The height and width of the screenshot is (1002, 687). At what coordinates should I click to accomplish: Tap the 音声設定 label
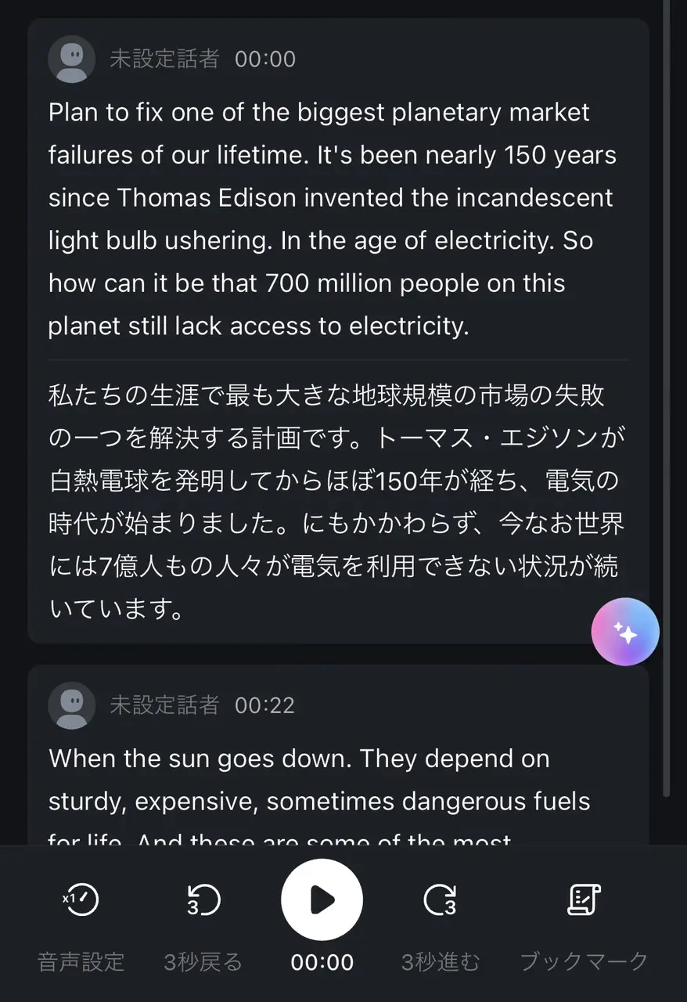point(81,961)
